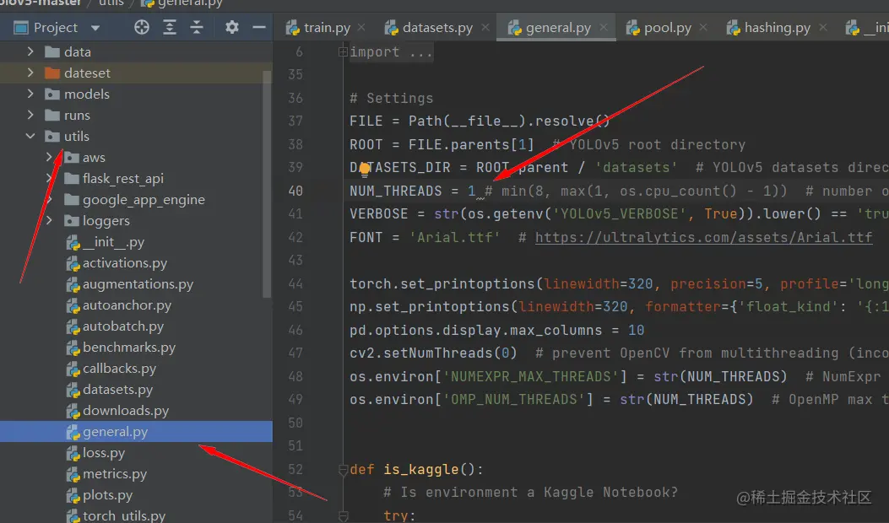Viewport: 889px width, 523px height.
Task: Select the aws folder
Action: (94, 158)
